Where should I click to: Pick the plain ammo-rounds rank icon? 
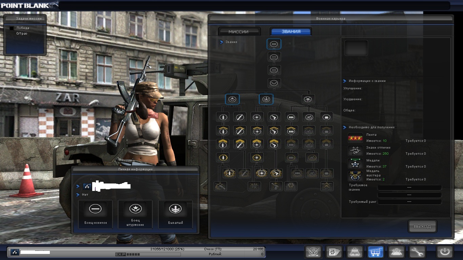291,117
